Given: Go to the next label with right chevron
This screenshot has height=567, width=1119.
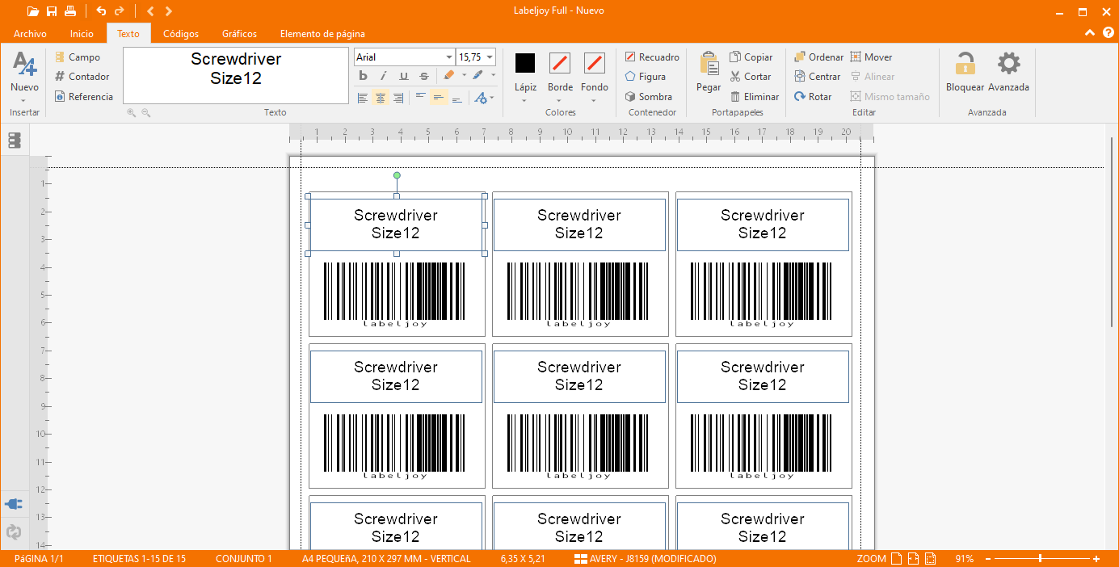Looking at the screenshot, I should (x=168, y=11).
